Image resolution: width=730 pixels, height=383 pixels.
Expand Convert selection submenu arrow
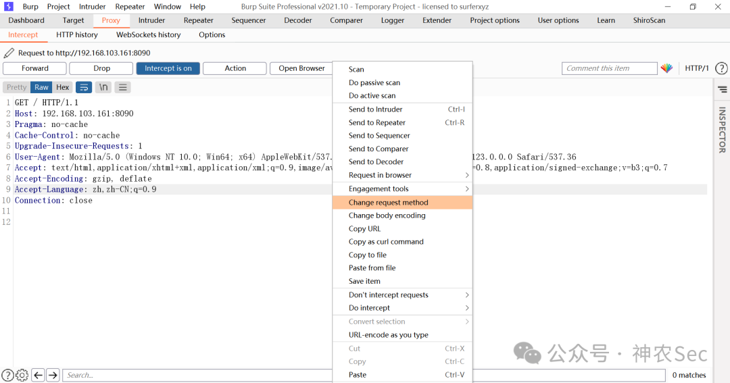(467, 322)
